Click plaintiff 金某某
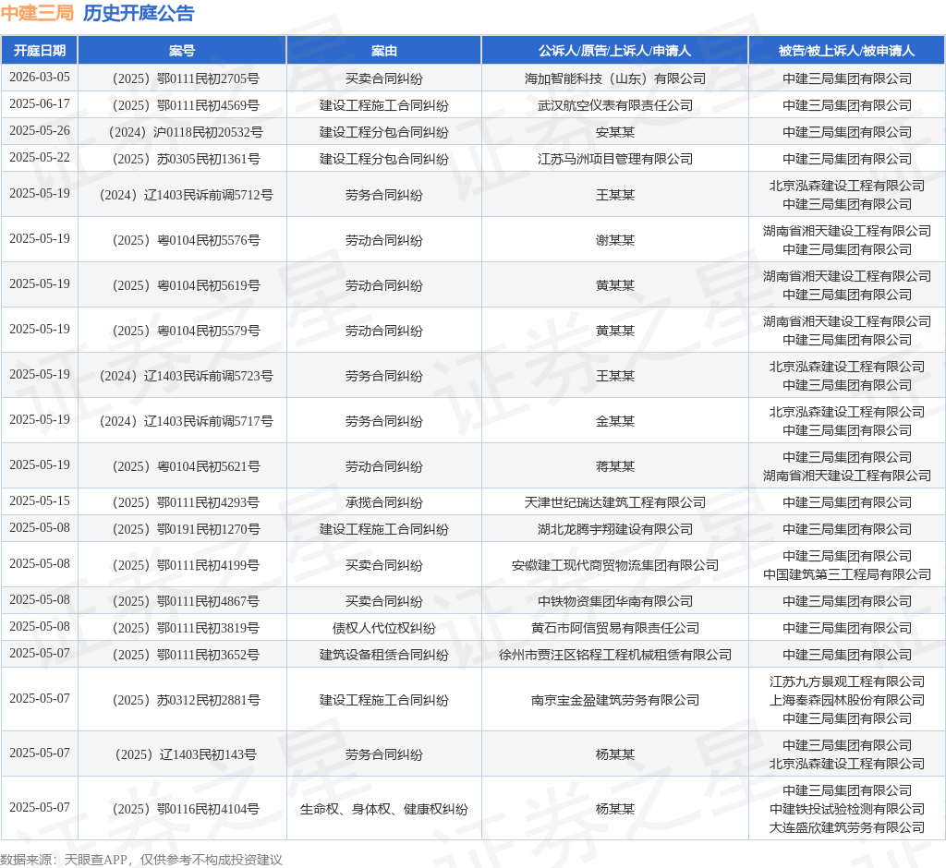 click(614, 421)
